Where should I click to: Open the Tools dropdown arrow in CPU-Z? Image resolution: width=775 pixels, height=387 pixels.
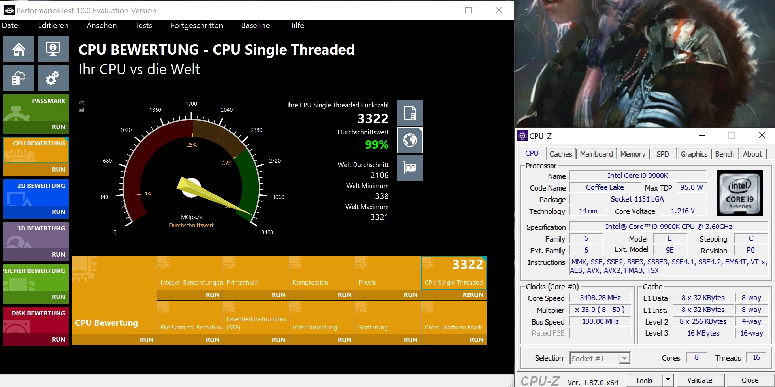[668, 380]
